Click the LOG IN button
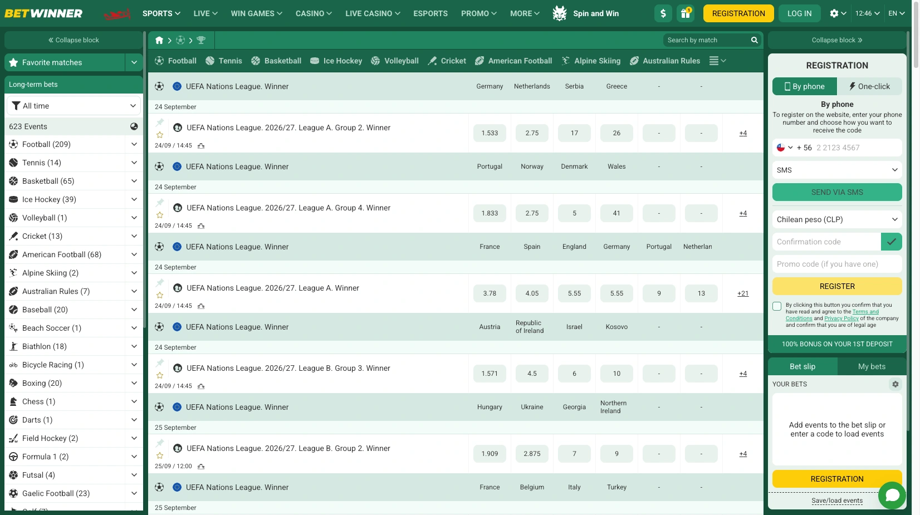Viewport: 920px width, 515px height. (x=799, y=13)
